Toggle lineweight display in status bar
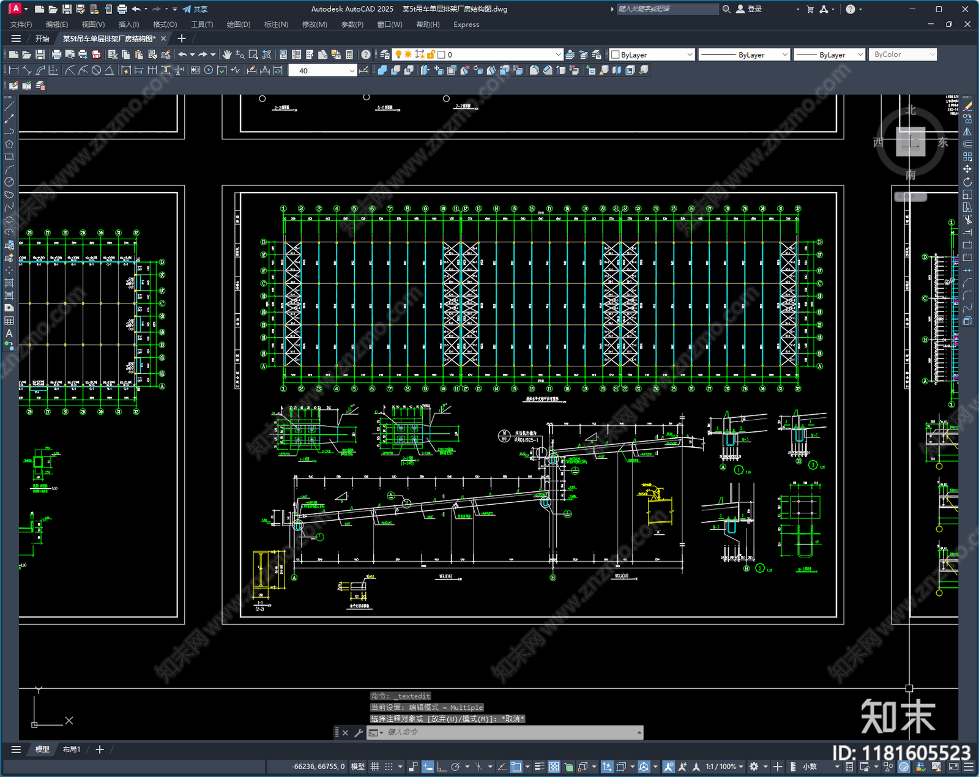979x777 pixels. (x=539, y=767)
